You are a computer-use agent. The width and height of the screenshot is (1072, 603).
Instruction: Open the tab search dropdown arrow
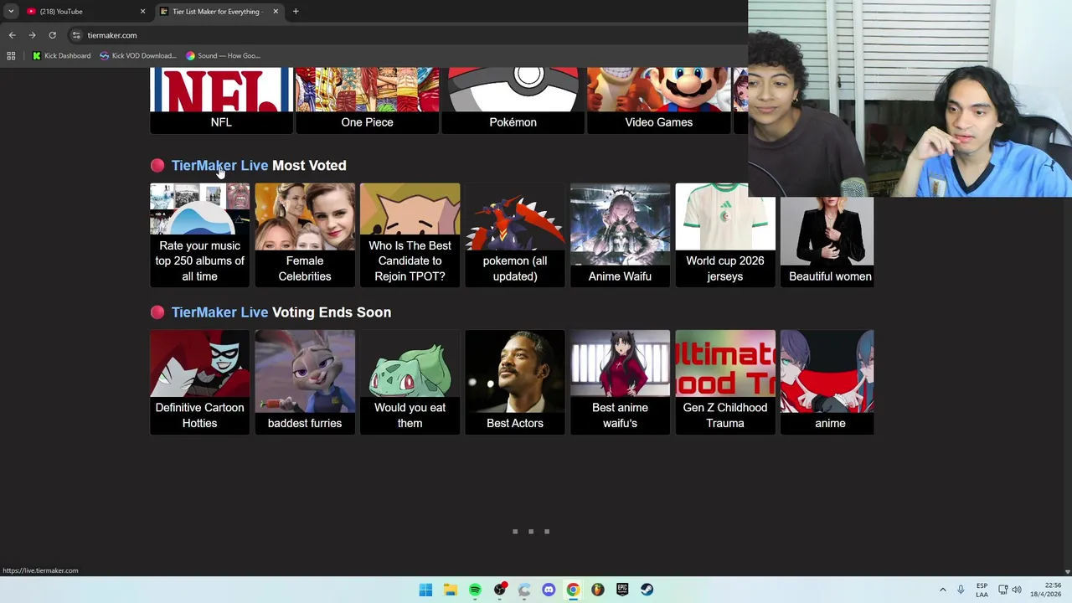[x=11, y=12]
